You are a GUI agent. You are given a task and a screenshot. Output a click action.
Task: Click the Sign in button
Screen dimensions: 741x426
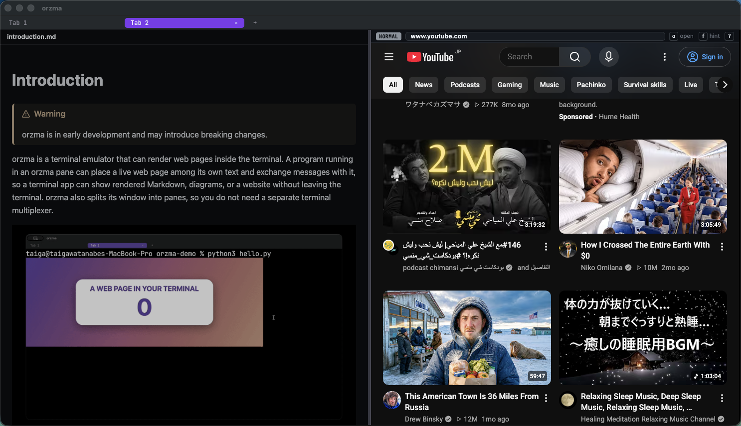coord(705,57)
